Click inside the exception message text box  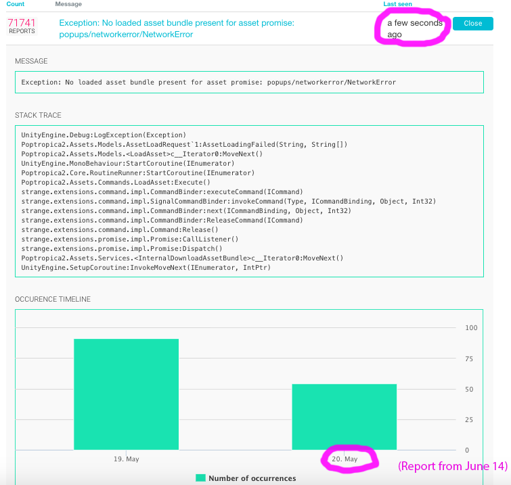[249, 82]
